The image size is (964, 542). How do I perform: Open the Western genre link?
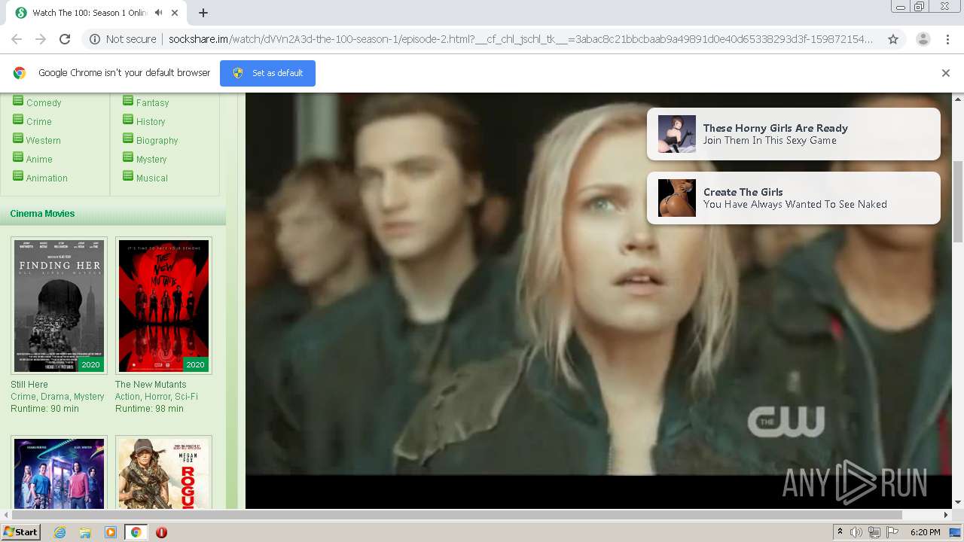point(44,141)
